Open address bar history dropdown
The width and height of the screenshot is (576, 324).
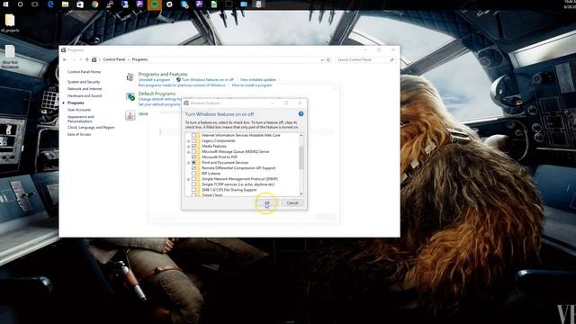point(322,59)
